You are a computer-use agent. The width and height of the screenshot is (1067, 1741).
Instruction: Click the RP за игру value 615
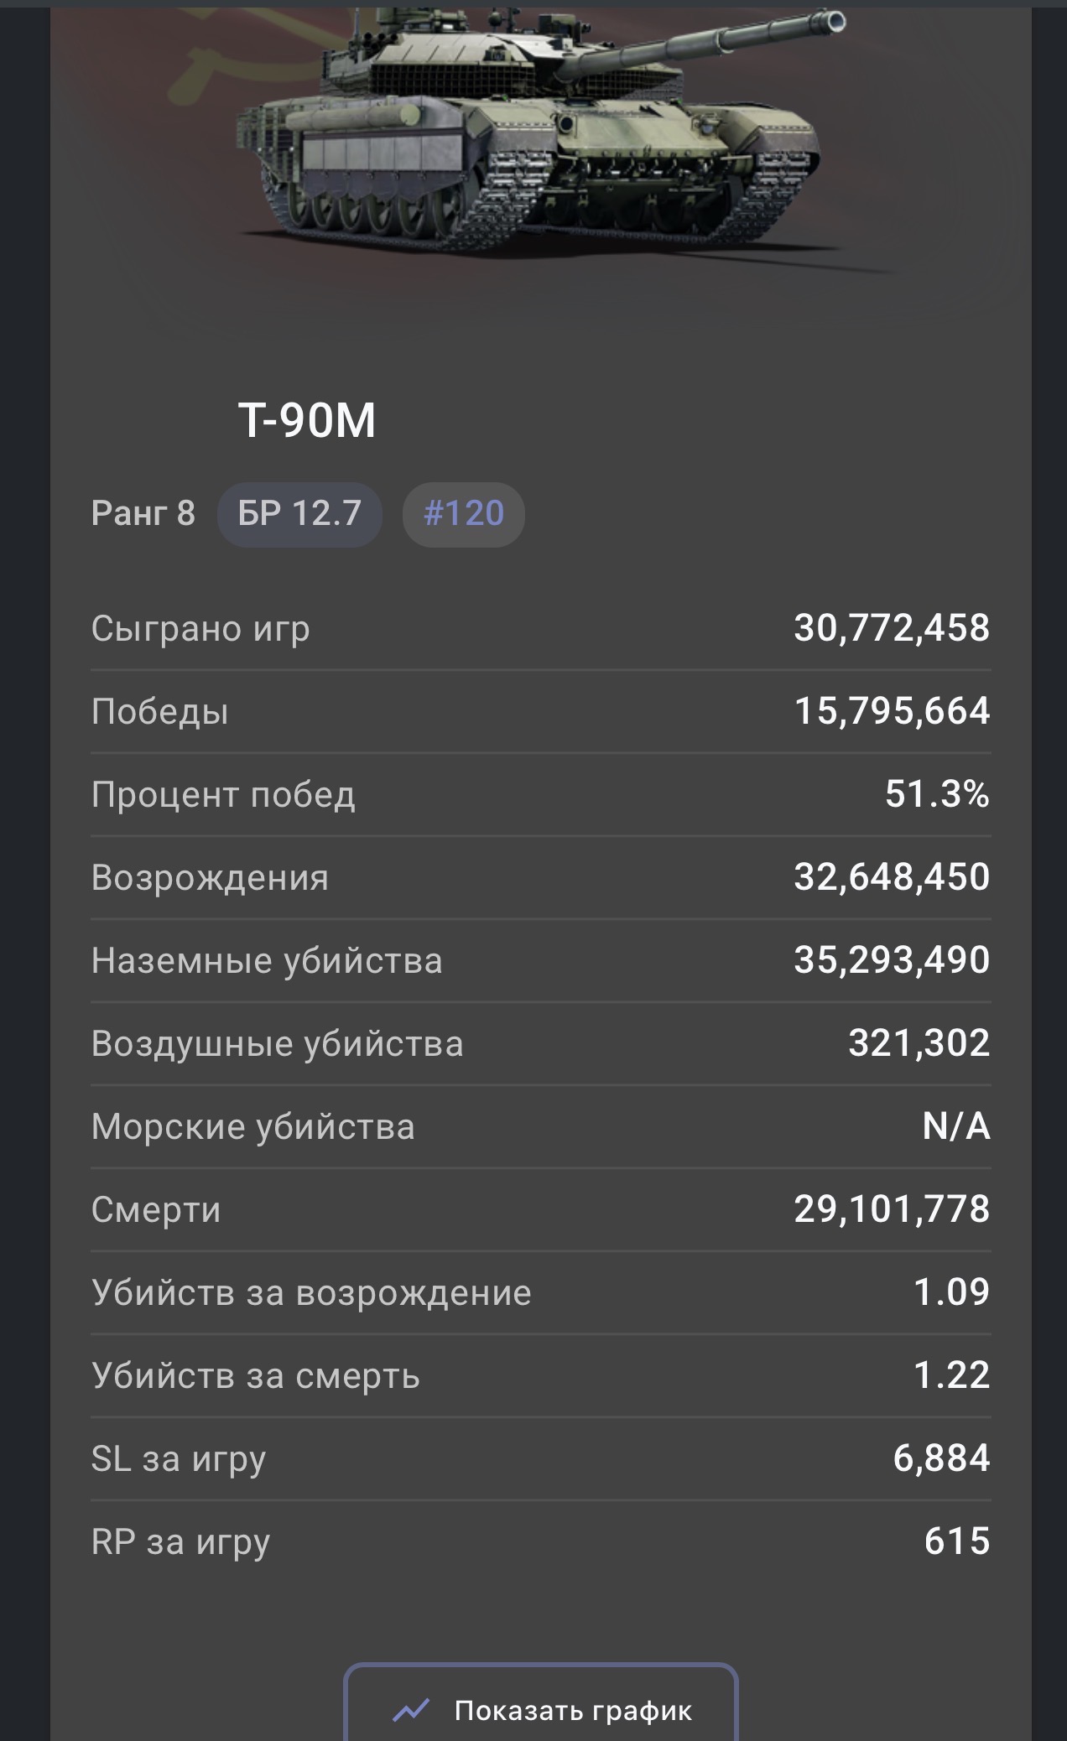click(x=956, y=1541)
